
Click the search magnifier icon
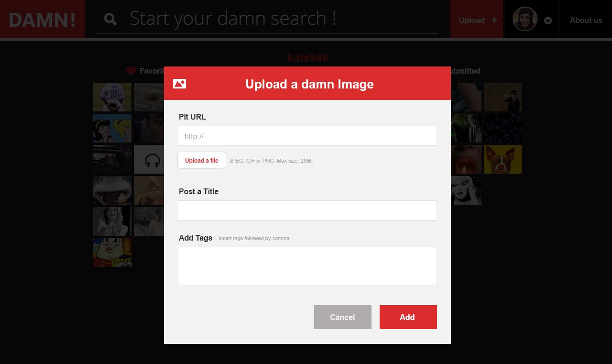pos(110,19)
